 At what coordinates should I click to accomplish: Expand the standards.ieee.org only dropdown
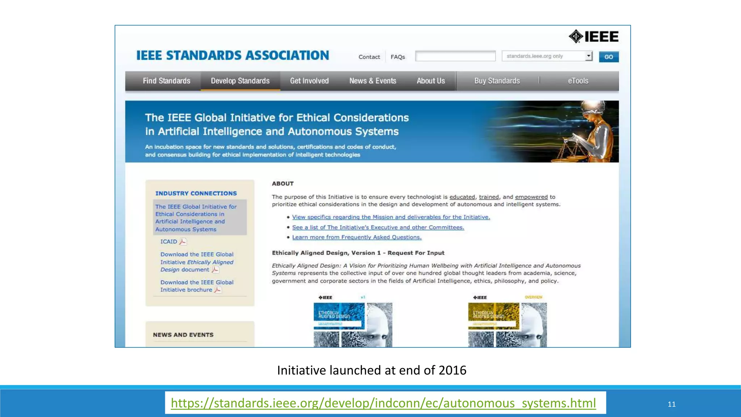click(x=547, y=56)
